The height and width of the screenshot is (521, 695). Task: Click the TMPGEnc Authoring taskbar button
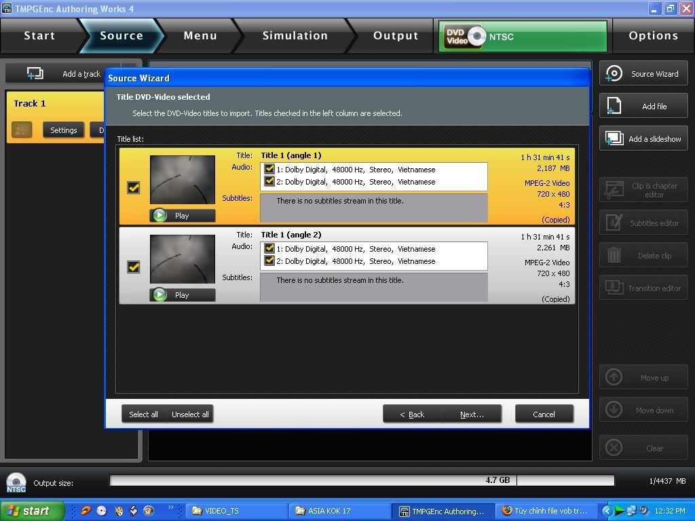coord(443,511)
